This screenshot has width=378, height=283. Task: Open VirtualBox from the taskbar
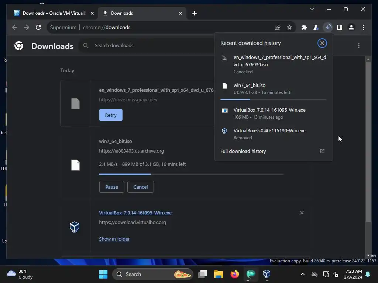267,274
